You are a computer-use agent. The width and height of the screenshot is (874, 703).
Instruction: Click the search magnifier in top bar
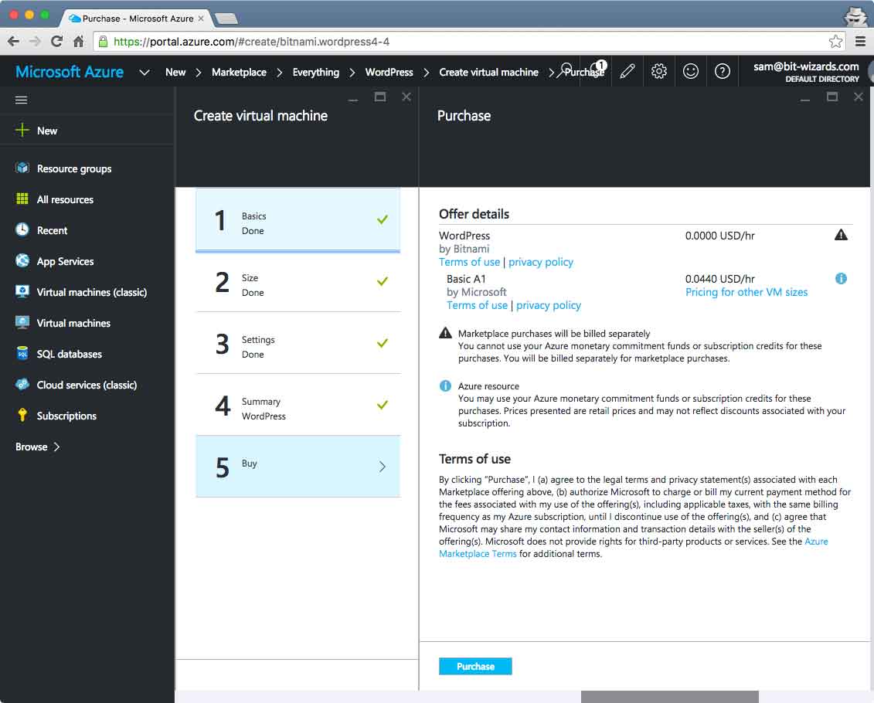pos(566,70)
